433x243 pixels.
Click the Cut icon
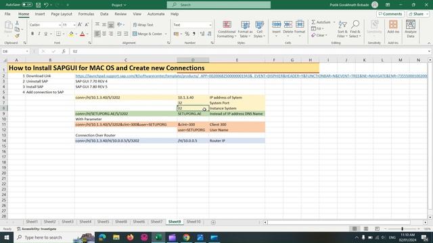17,23
